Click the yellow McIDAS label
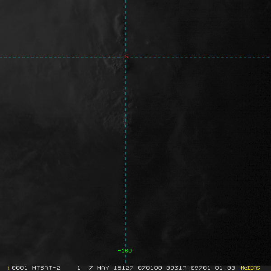Screen dimensions: 271x271 250,268
